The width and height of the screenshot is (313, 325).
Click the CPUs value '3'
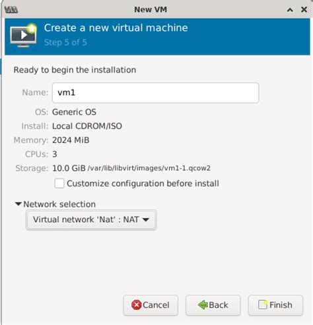point(55,154)
